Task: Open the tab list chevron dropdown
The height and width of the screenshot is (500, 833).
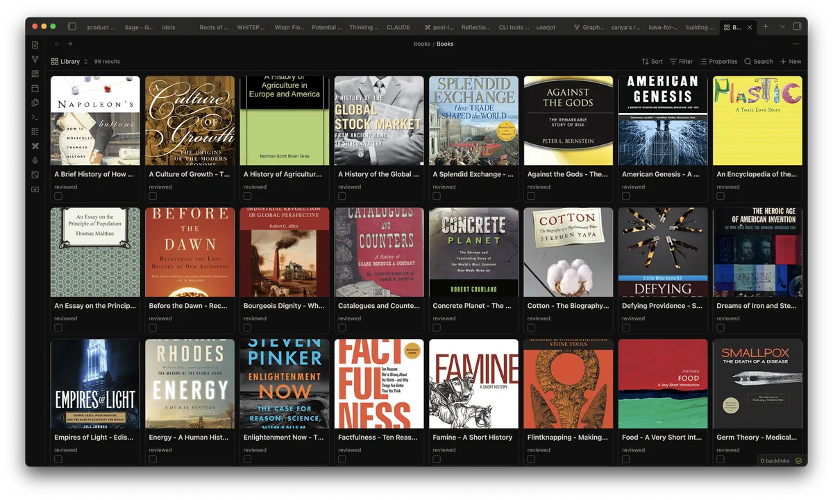Action: coord(782,27)
